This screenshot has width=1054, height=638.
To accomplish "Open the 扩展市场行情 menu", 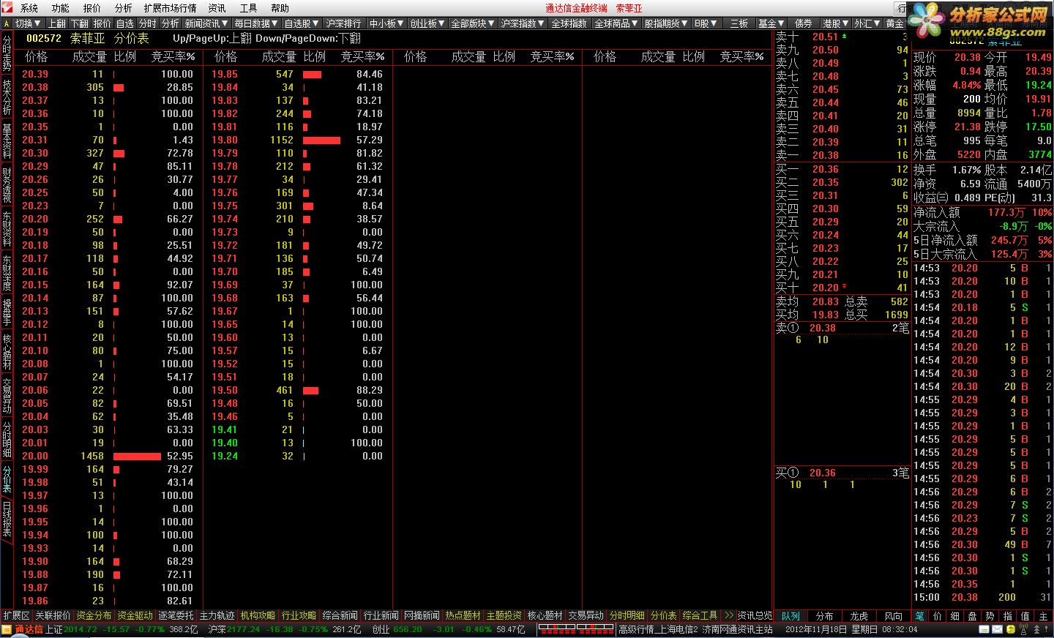I will pos(170,8).
